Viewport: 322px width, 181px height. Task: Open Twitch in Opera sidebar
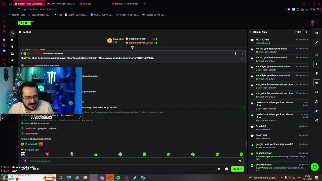[4, 40]
